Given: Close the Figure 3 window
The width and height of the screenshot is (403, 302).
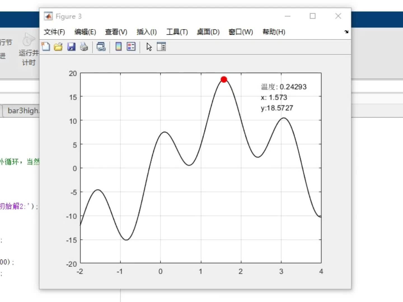Looking at the screenshot, I should coord(338,16).
